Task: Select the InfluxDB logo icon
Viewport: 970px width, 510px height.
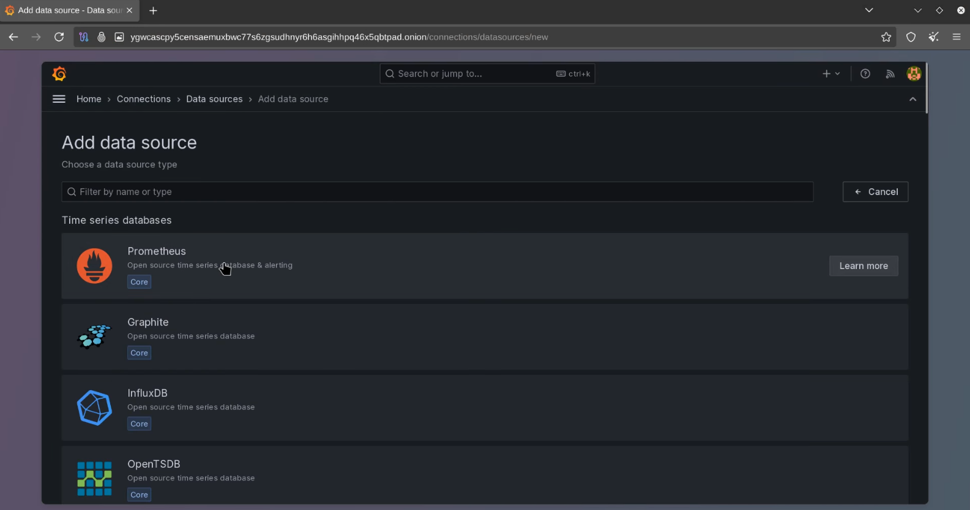Action: 94,408
